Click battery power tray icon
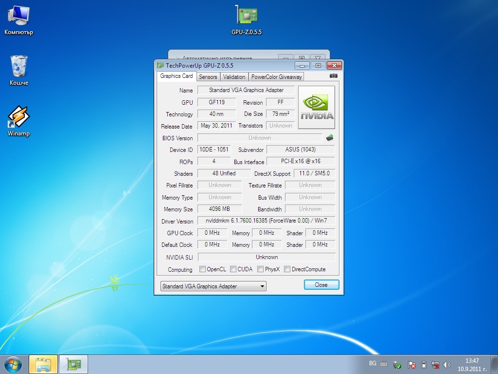498x374 pixels. tap(424, 365)
